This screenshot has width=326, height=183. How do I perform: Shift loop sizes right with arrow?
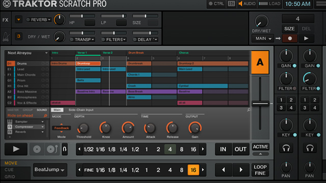pyautogui.click(x=203, y=149)
